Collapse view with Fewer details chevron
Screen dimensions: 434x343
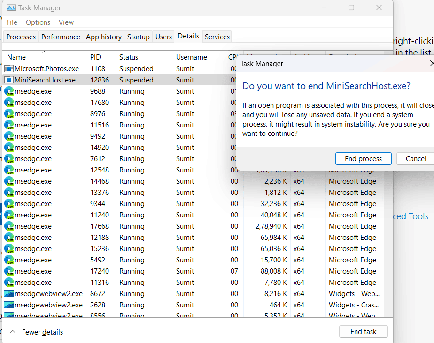13,332
